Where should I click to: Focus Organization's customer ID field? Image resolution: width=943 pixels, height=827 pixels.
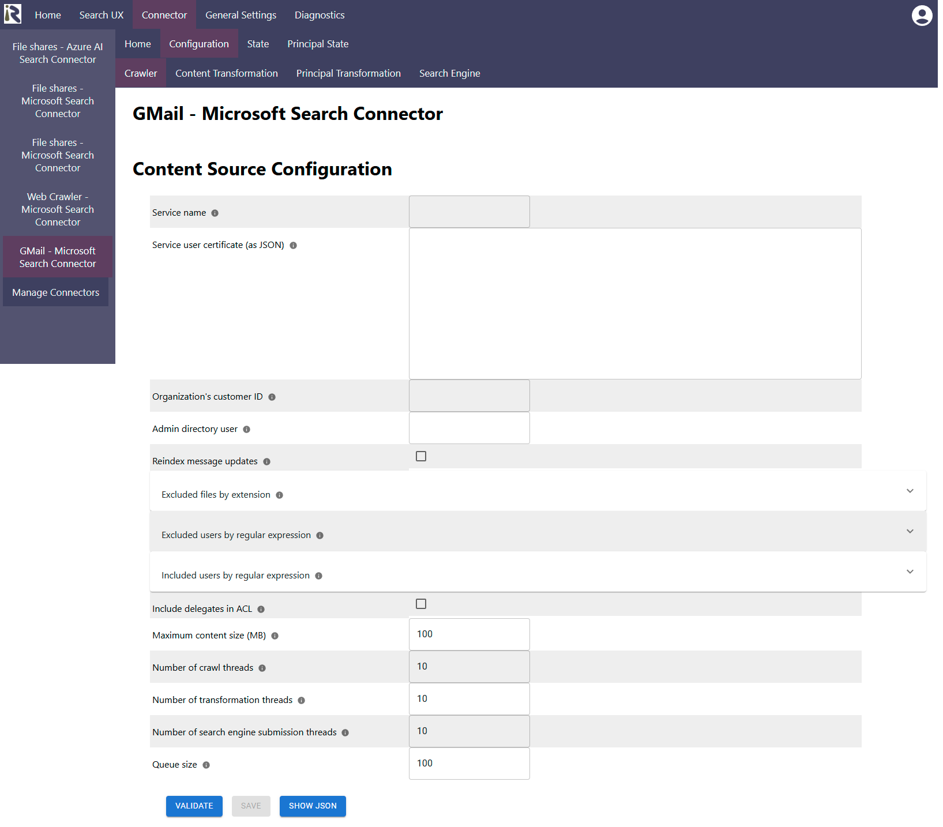(469, 396)
